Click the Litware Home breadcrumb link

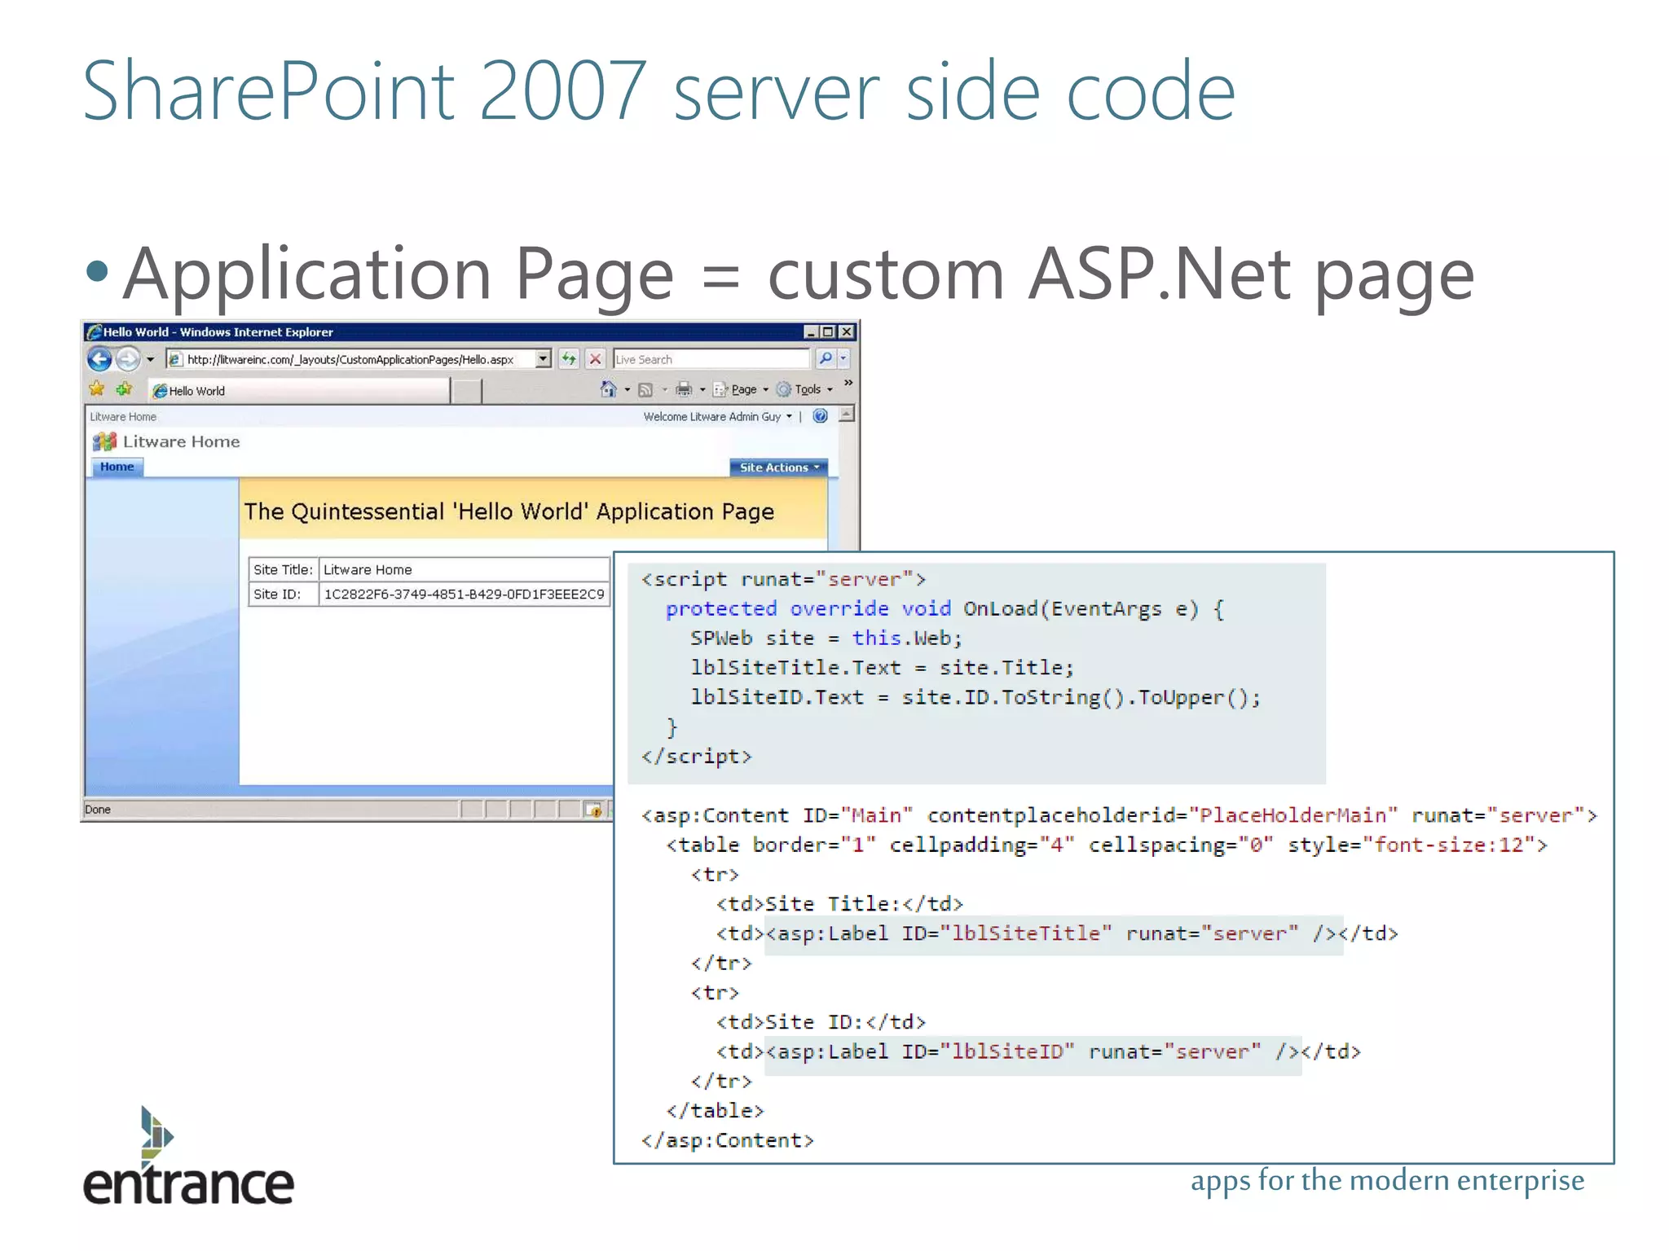click(x=123, y=417)
